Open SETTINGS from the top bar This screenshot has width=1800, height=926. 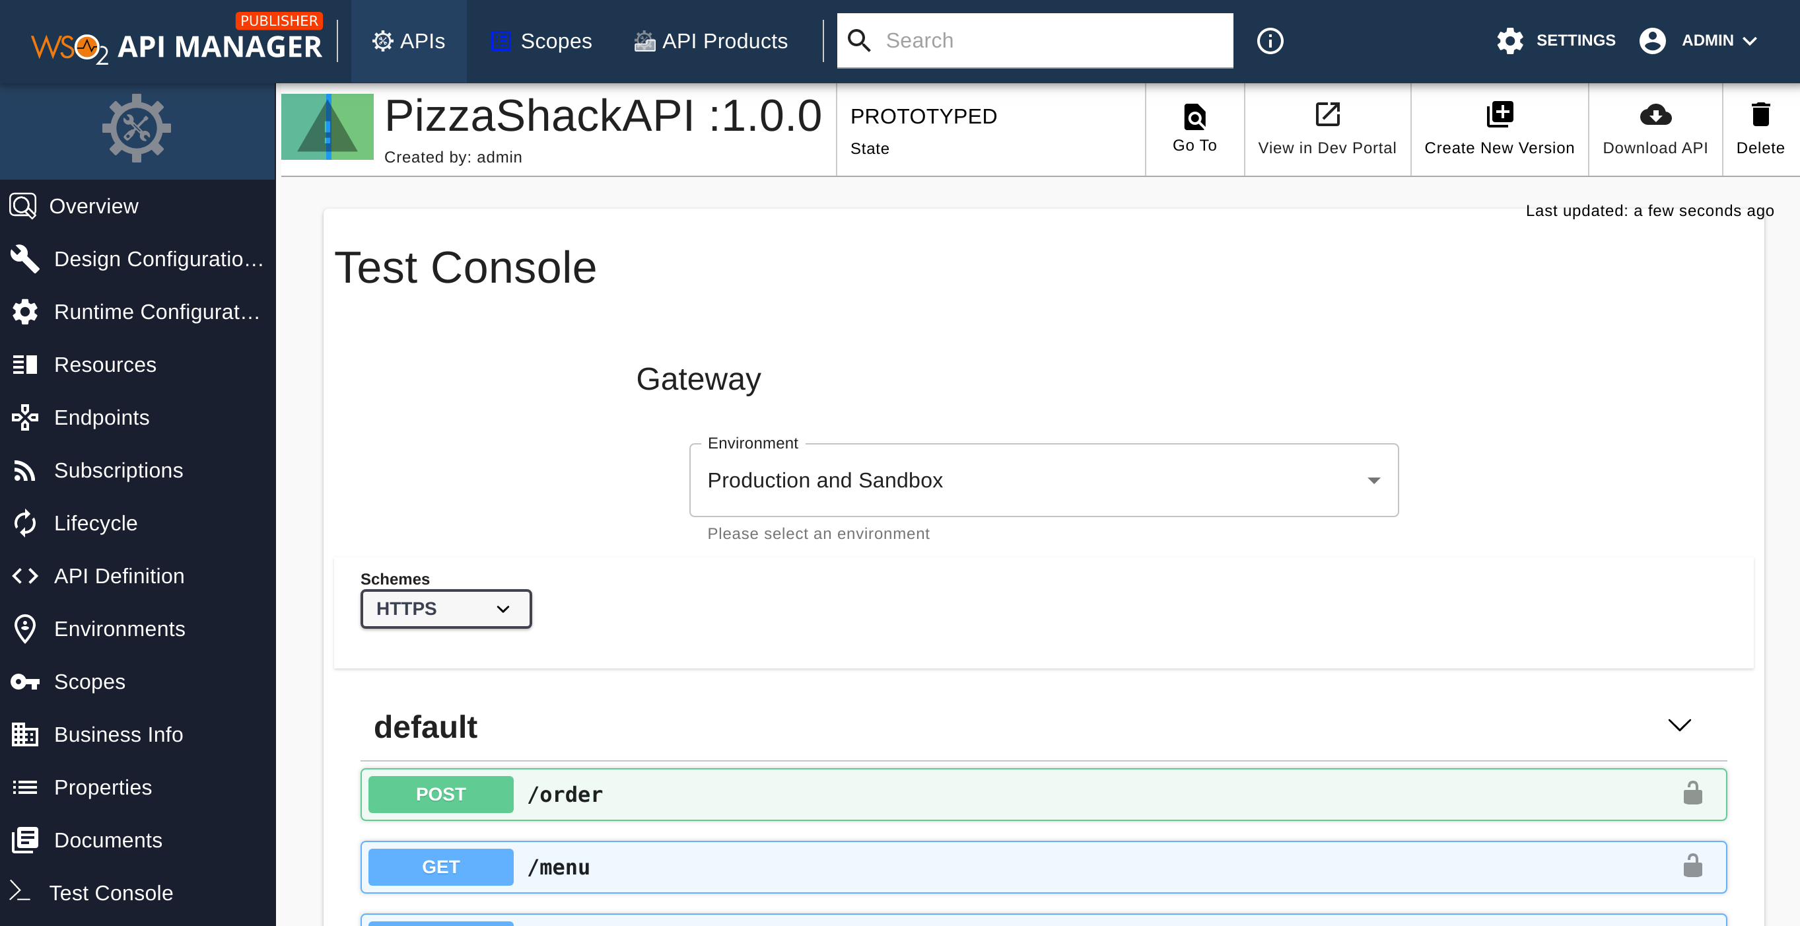(1556, 40)
